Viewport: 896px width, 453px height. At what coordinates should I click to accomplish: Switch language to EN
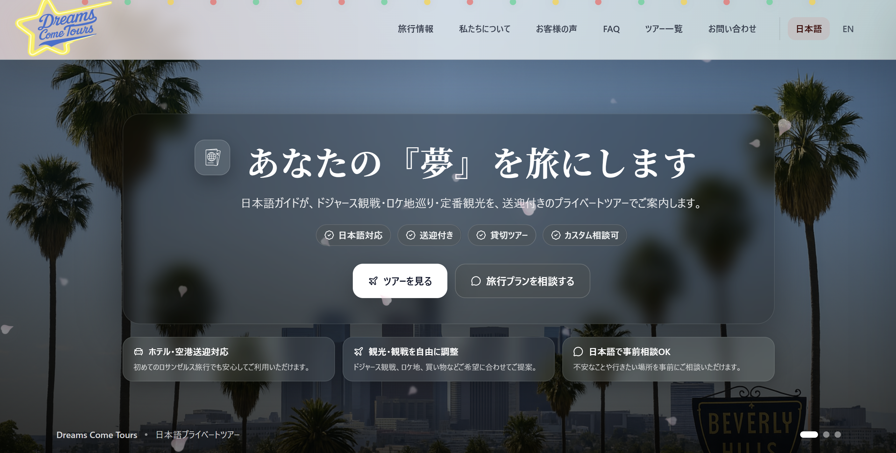(x=848, y=29)
